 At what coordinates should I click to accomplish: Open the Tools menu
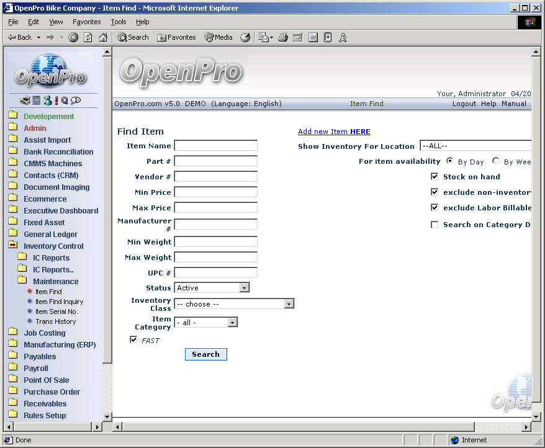tap(118, 22)
